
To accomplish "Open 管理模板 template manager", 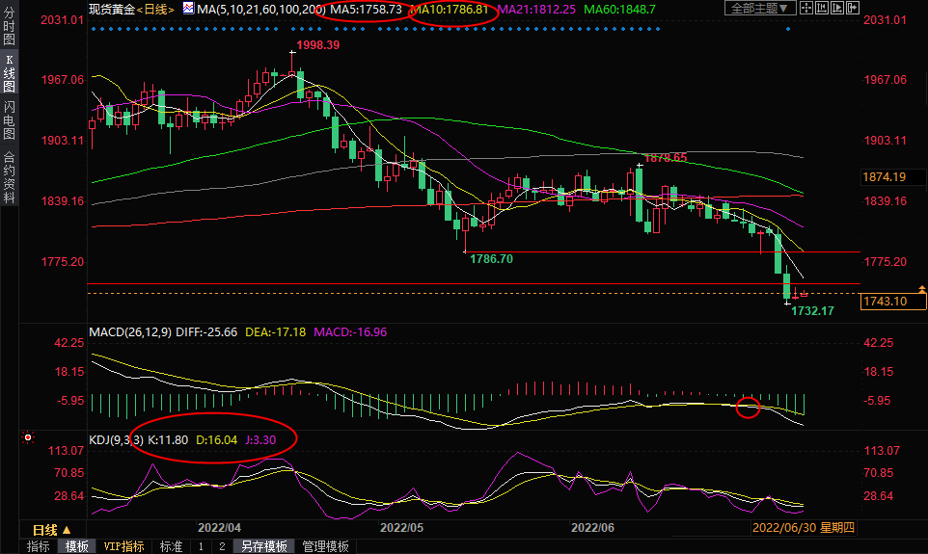I will pos(325,546).
